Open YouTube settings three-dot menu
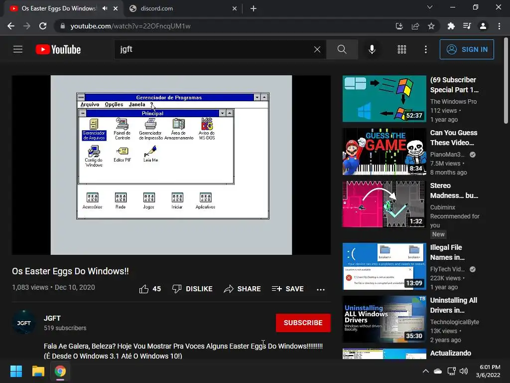The width and height of the screenshot is (510, 383). click(425, 49)
